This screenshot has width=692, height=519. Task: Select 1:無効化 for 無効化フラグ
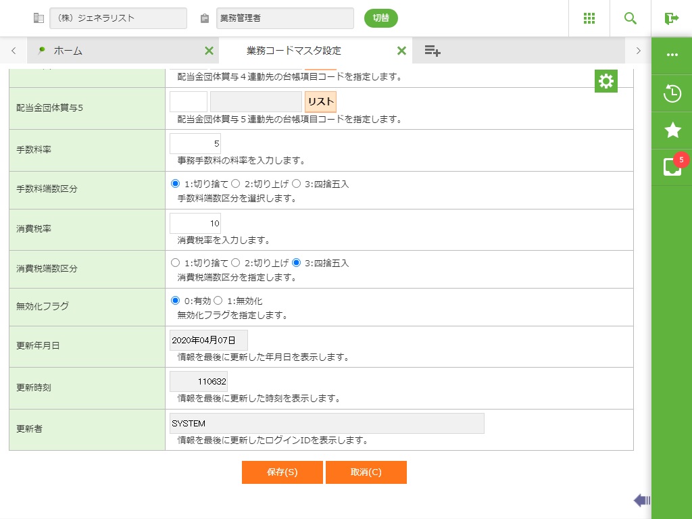218,301
